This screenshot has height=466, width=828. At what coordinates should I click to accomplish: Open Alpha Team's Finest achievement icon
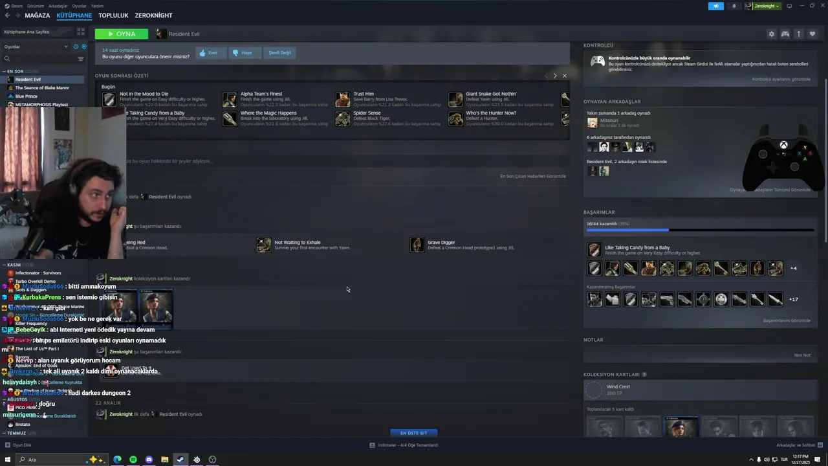[x=230, y=99]
